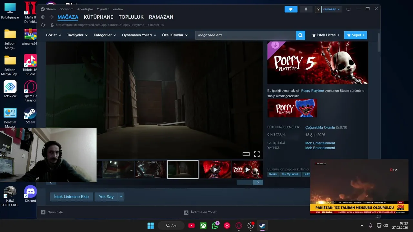Open the Steam menu in the title bar
413x232 pixels.
tap(51, 9)
